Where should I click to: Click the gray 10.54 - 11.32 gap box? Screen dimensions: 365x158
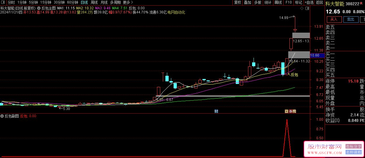point(299,55)
